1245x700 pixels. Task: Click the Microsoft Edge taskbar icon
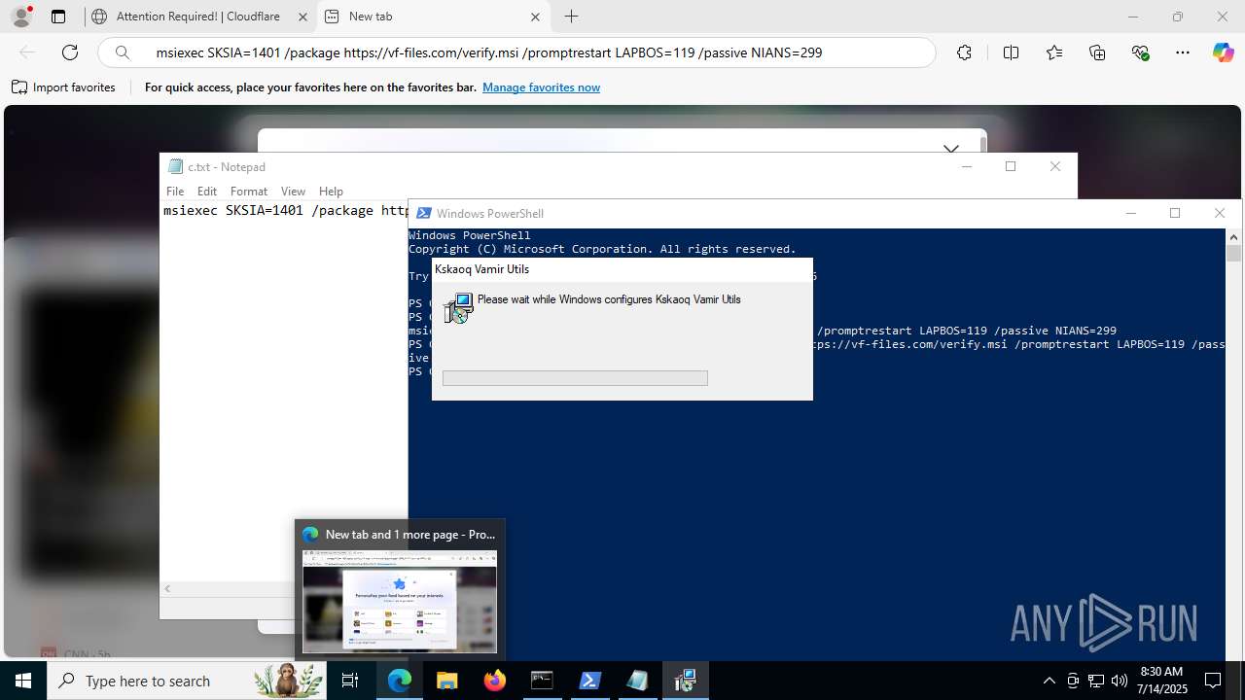(x=400, y=681)
